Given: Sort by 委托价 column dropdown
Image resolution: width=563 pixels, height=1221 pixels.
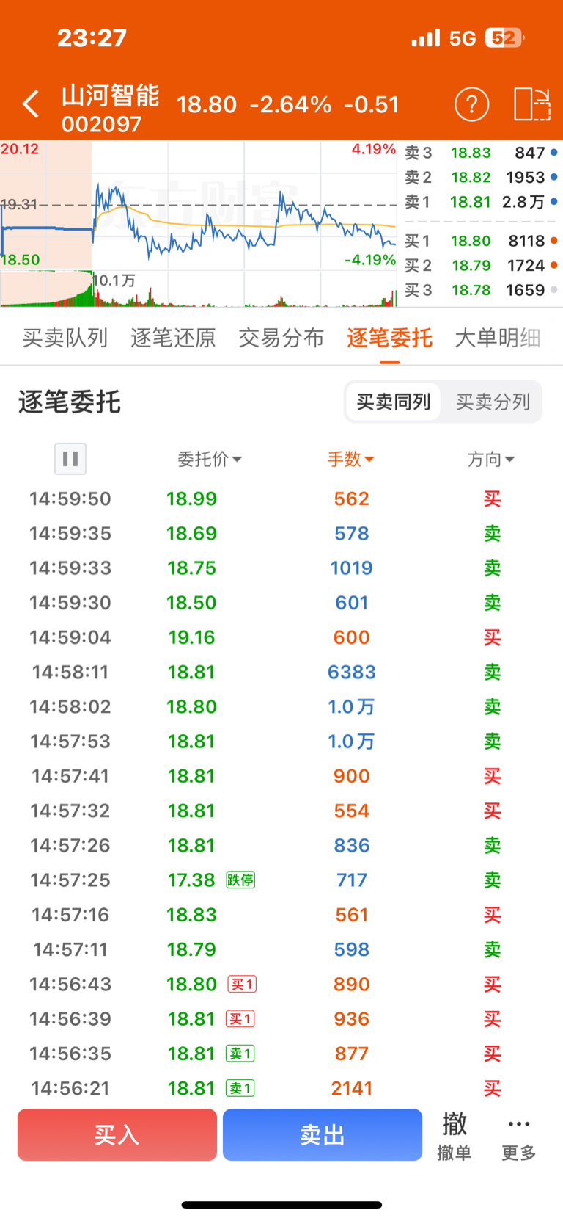Looking at the screenshot, I should coord(210,459).
